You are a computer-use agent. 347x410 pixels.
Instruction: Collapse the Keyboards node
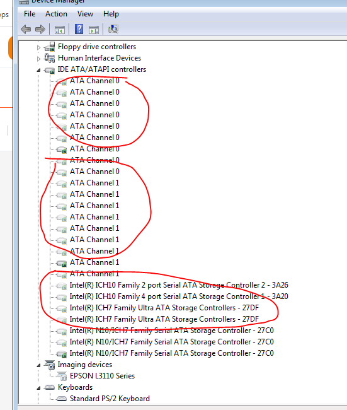(x=38, y=388)
